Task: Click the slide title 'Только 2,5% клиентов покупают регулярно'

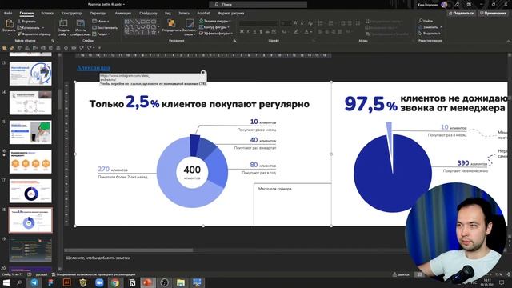Action: (x=199, y=102)
